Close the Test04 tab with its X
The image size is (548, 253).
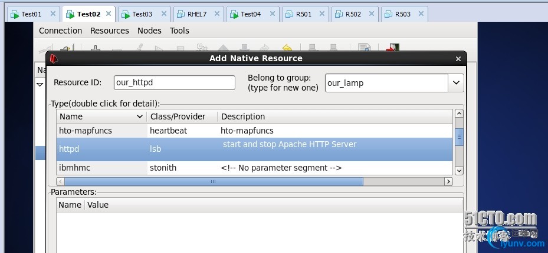pos(273,14)
